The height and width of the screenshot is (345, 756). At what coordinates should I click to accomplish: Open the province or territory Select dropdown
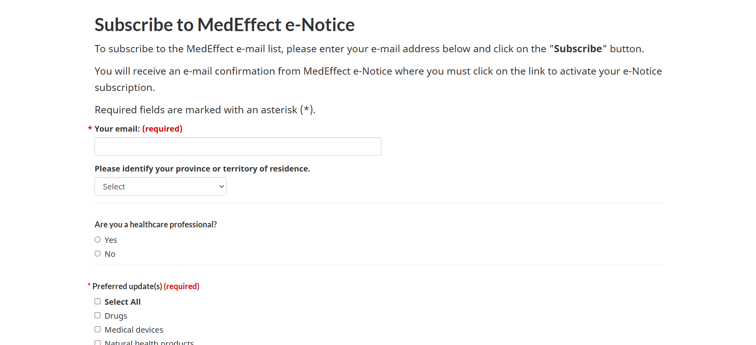(160, 186)
